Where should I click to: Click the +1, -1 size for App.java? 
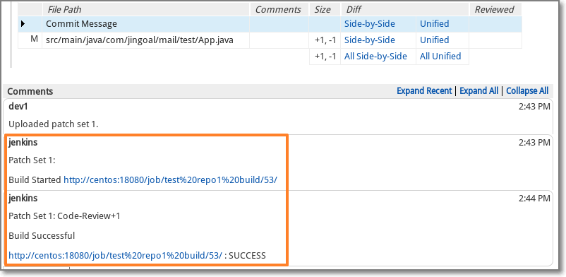325,40
